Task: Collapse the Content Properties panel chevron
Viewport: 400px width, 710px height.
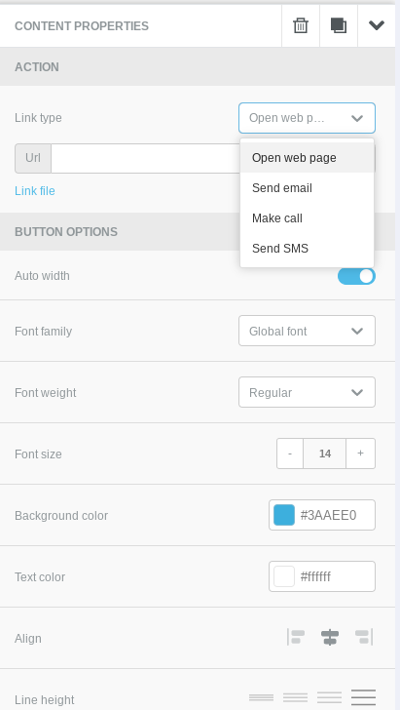Action: click(x=376, y=25)
